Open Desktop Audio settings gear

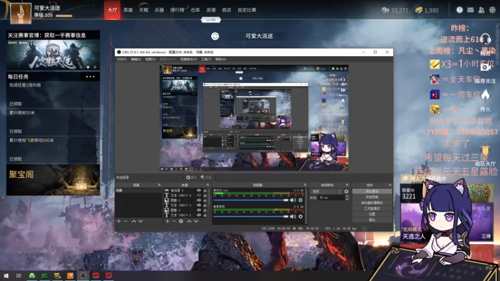click(301, 217)
